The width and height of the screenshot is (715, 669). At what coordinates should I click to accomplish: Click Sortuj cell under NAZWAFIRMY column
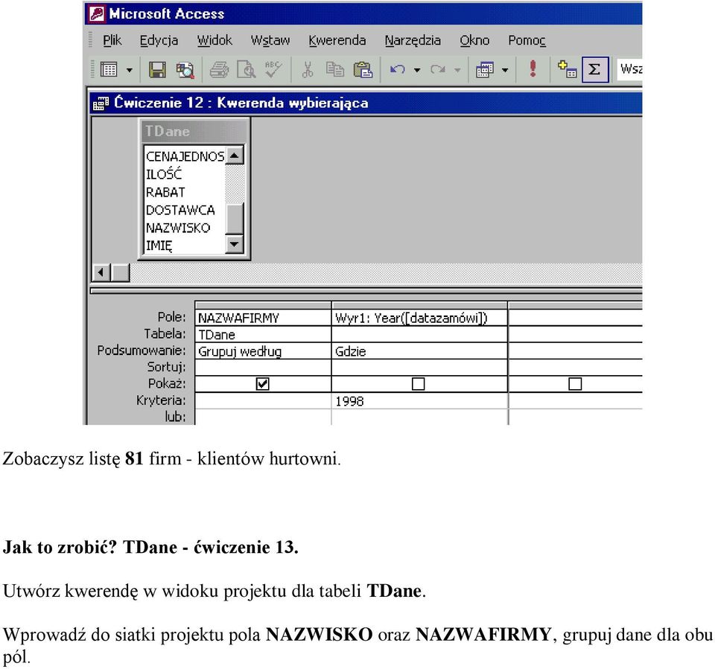pyautogui.click(x=263, y=368)
